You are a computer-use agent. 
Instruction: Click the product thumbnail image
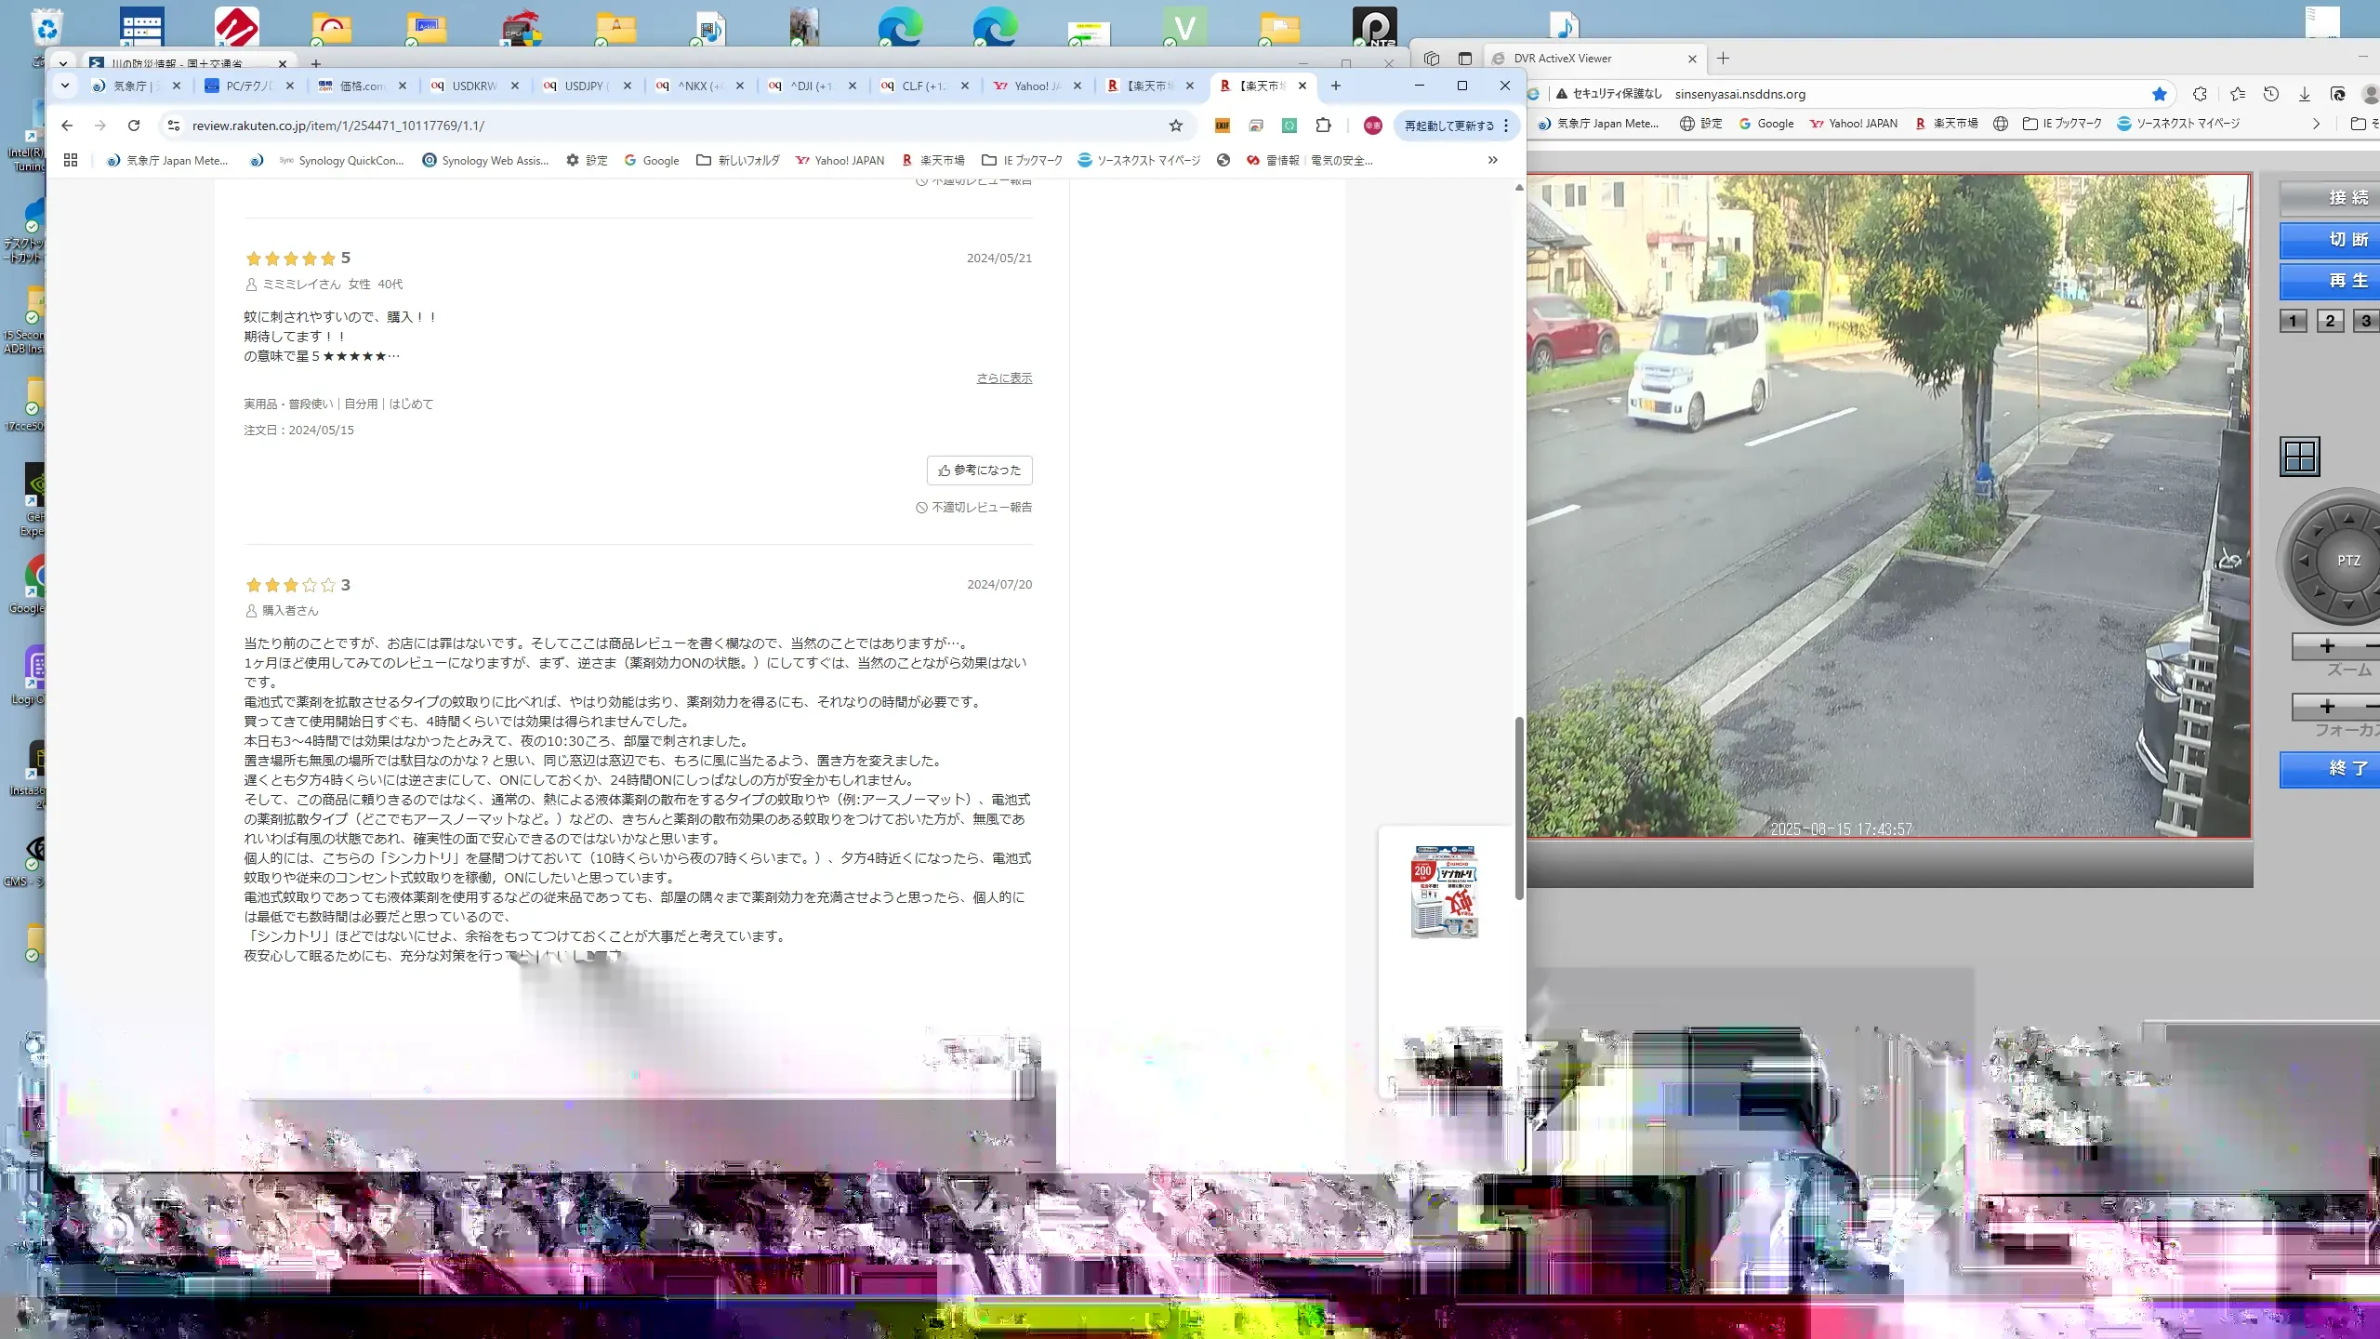pos(1444,892)
